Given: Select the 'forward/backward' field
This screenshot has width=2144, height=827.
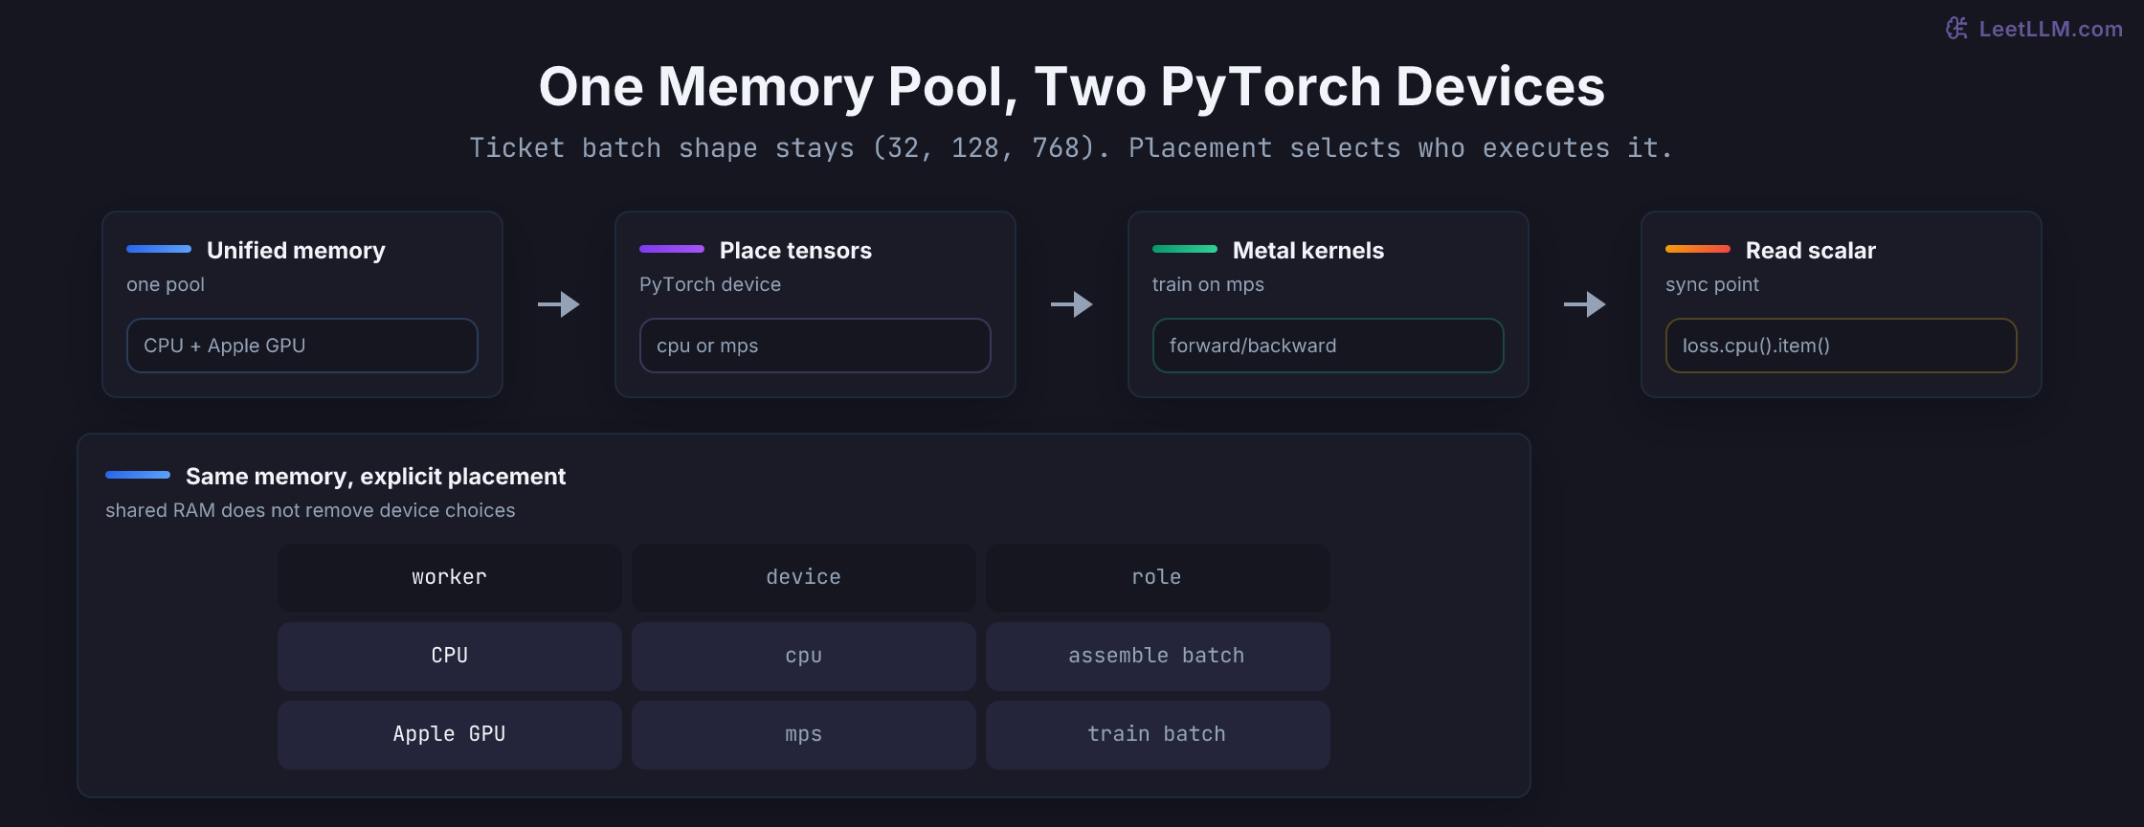Looking at the screenshot, I should click(1329, 346).
